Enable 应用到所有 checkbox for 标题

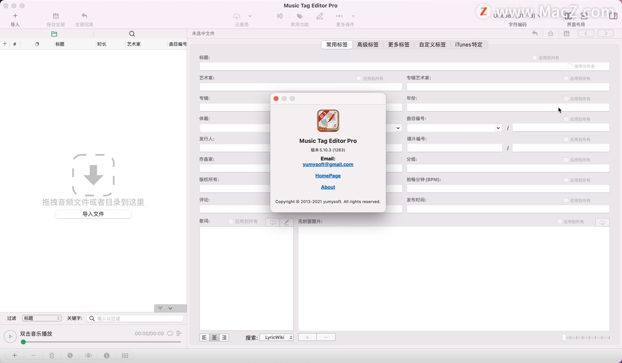pyautogui.click(x=535, y=58)
